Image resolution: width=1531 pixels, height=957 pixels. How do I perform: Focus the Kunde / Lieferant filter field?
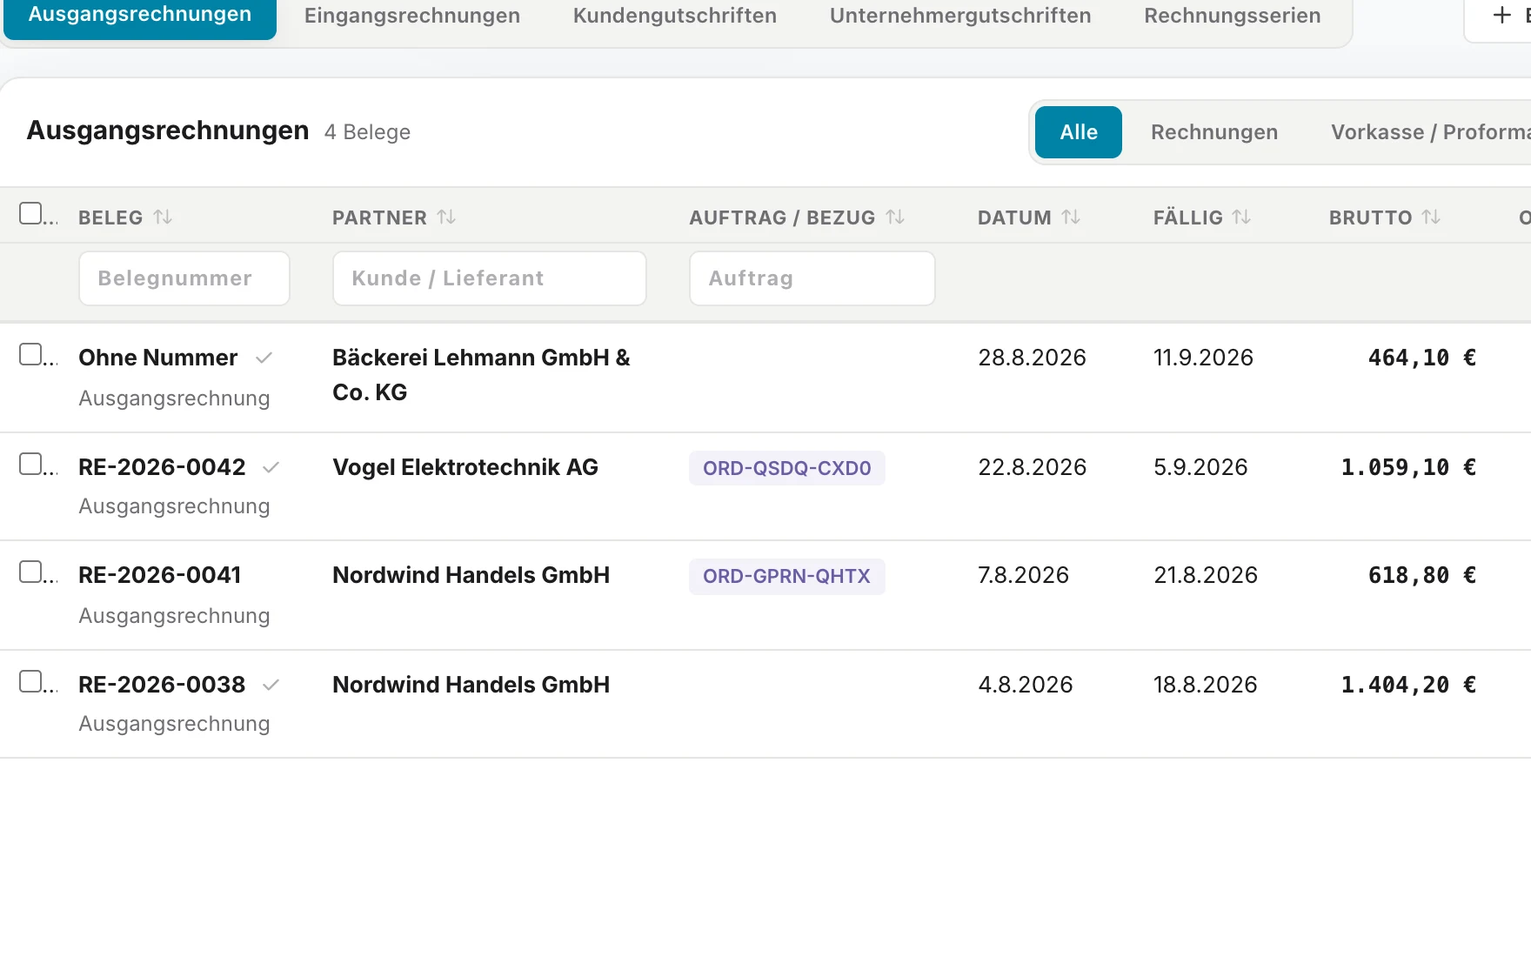coord(490,278)
